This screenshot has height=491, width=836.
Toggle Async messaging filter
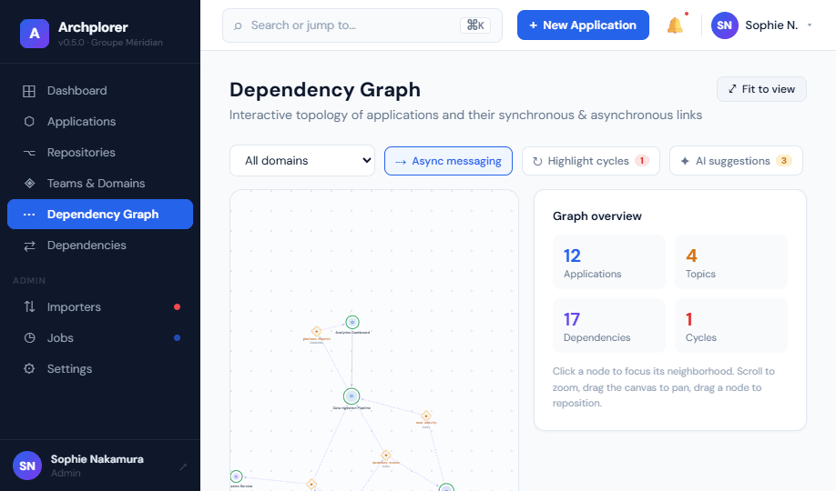tap(448, 161)
